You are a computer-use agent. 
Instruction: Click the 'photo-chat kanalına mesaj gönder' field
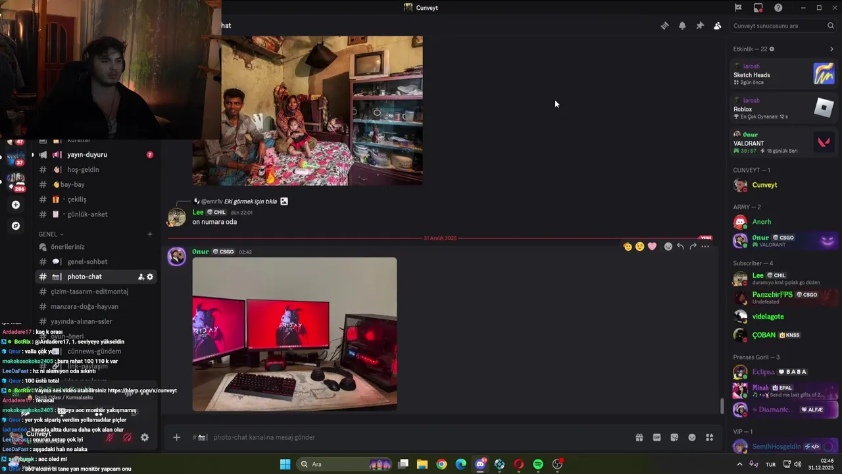[x=408, y=437]
